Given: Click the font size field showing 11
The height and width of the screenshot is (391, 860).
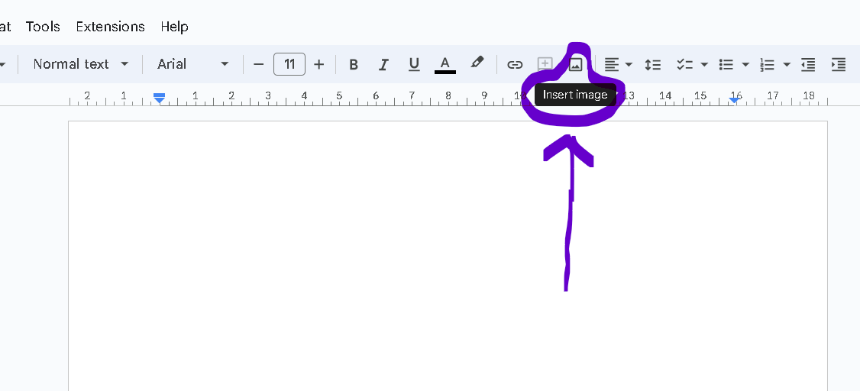Looking at the screenshot, I should pyautogui.click(x=289, y=64).
